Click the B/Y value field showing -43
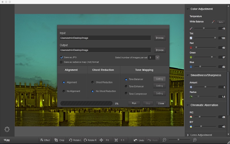This screenshot has width=230, height=144. pyautogui.click(x=222, y=126)
